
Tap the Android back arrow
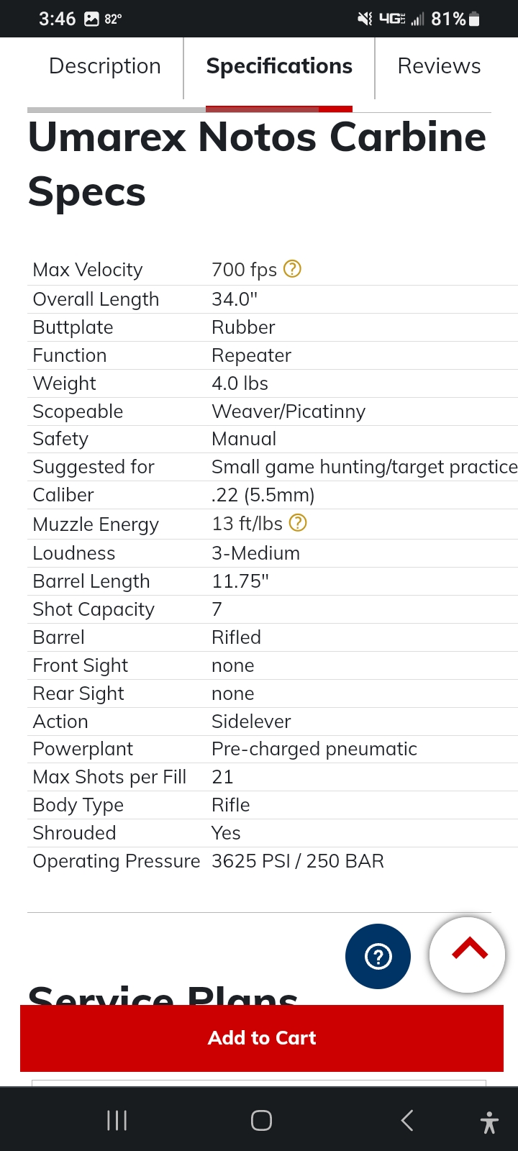click(x=407, y=1120)
